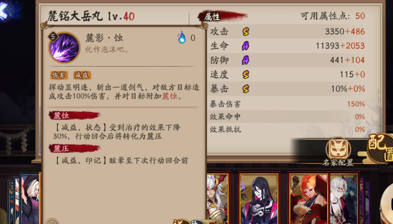Click the 速度 S-rank grade icon
Viewport: 393px width, 224px height.
246,74
